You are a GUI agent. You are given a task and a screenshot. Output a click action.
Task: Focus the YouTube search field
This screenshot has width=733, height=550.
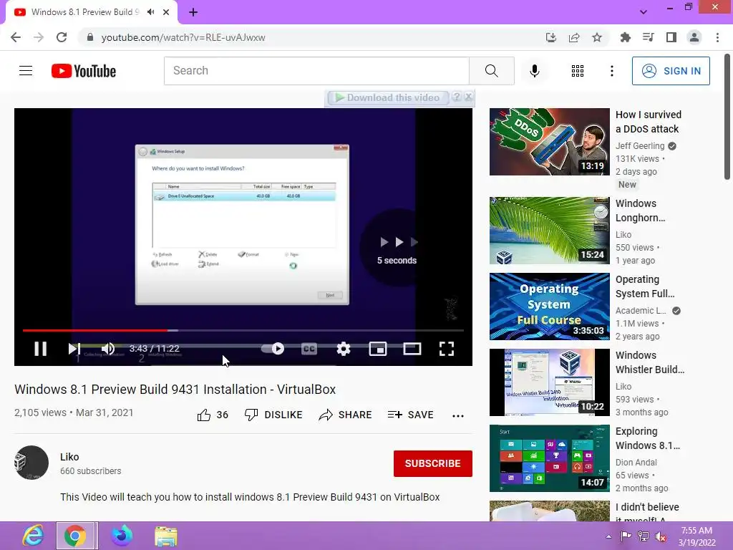316,71
